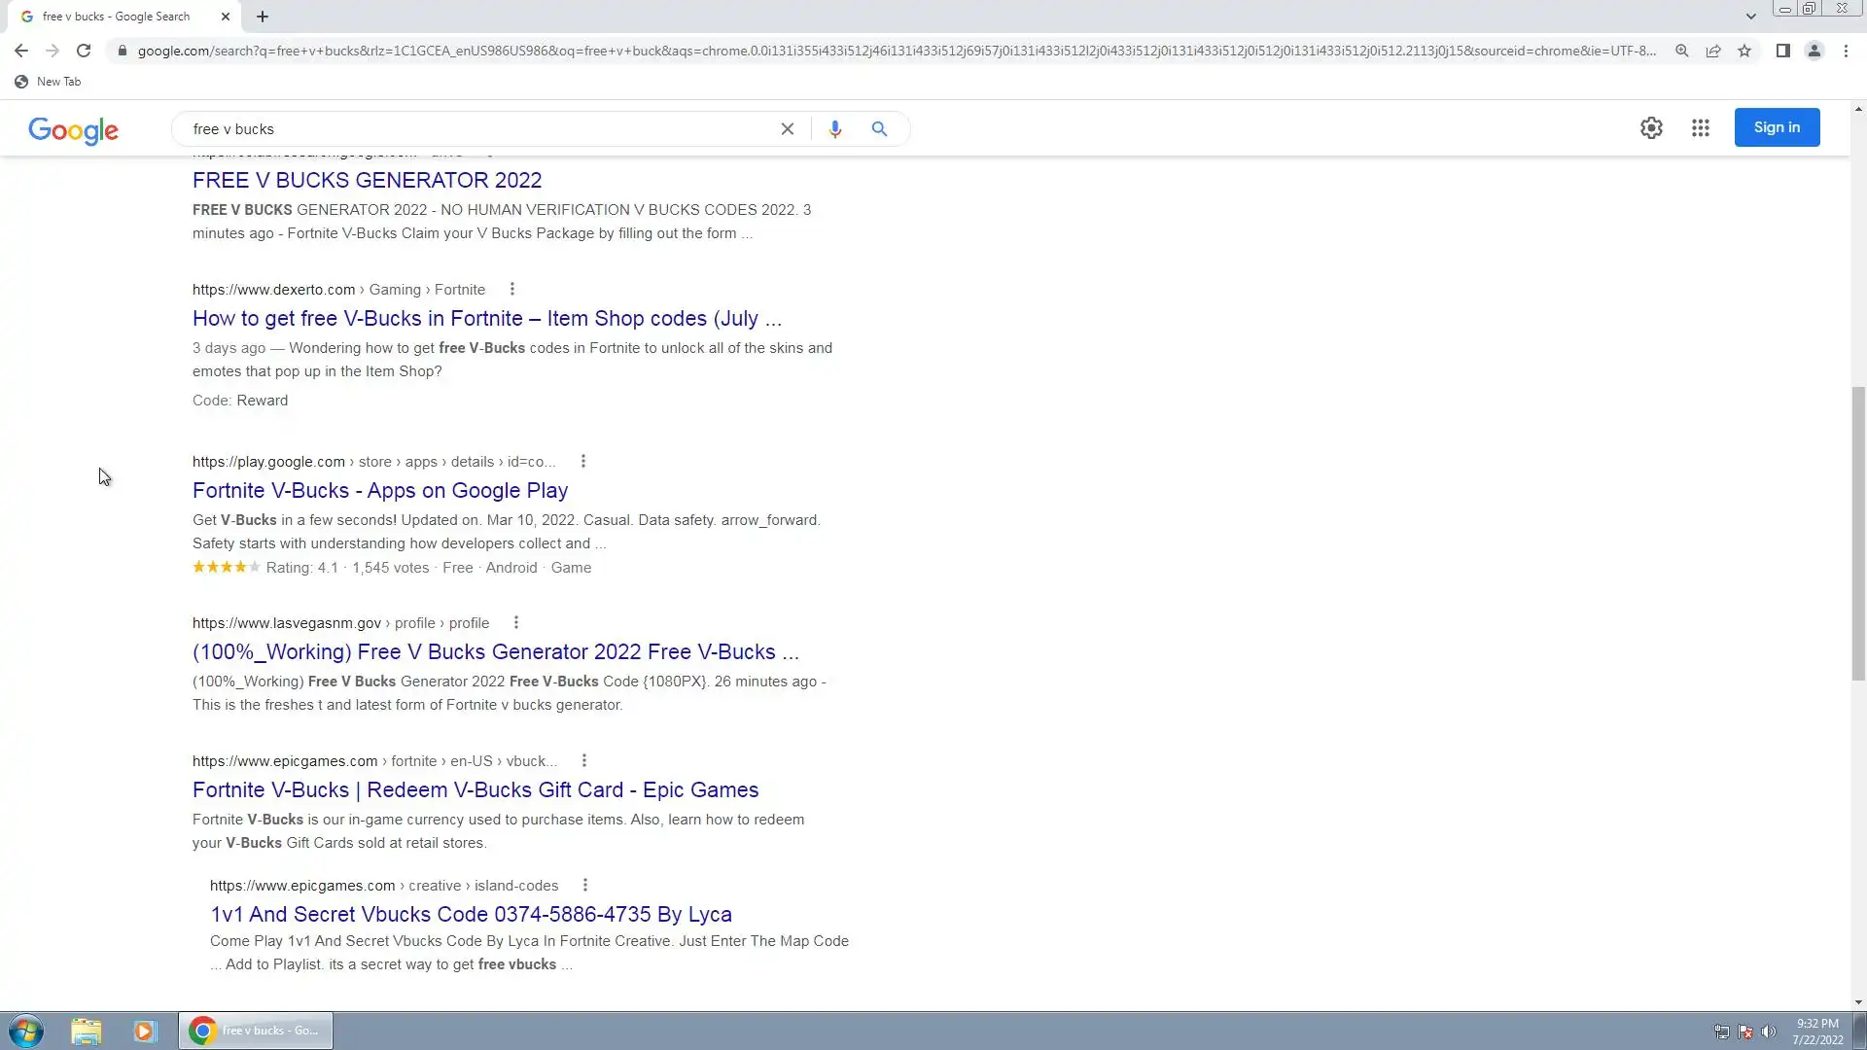Image resolution: width=1867 pixels, height=1050 pixels.
Task: Click the voice search microphone icon
Action: point(834,128)
